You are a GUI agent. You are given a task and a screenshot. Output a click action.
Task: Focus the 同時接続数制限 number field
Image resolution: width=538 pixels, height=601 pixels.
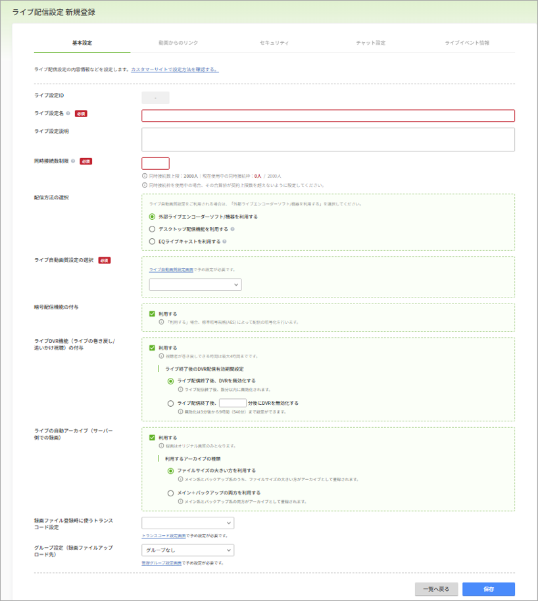point(155,163)
